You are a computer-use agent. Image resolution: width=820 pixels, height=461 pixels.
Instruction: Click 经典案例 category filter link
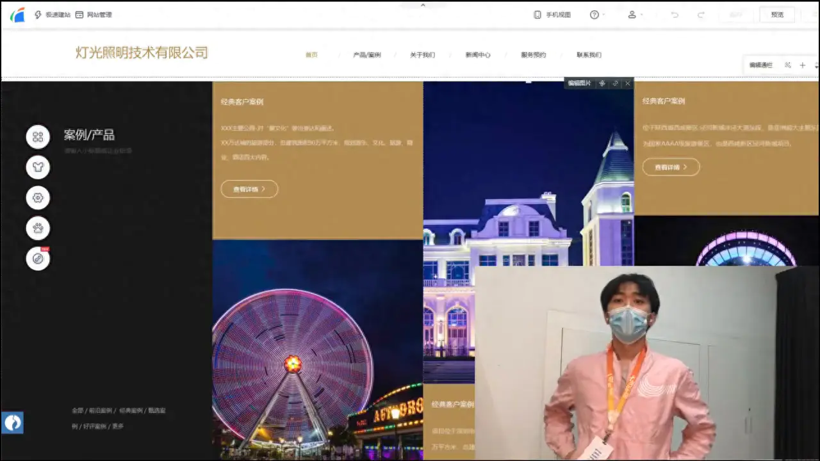(131, 410)
